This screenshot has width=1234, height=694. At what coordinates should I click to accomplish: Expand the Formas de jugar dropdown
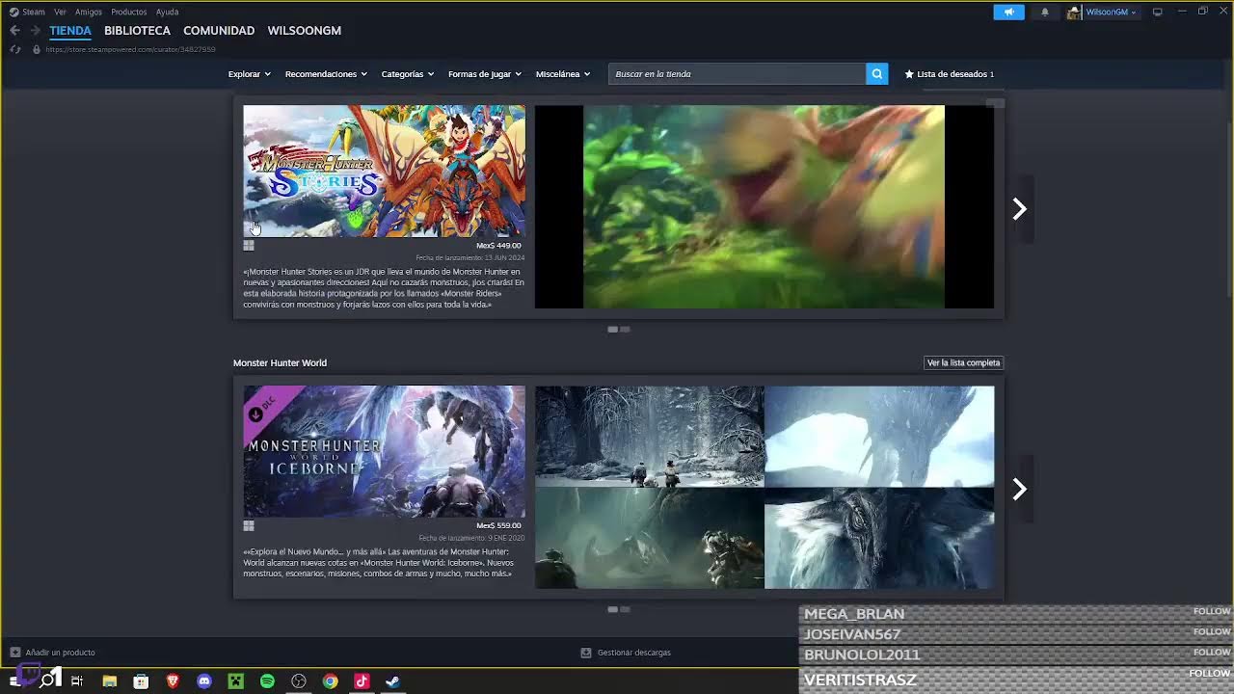click(485, 74)
